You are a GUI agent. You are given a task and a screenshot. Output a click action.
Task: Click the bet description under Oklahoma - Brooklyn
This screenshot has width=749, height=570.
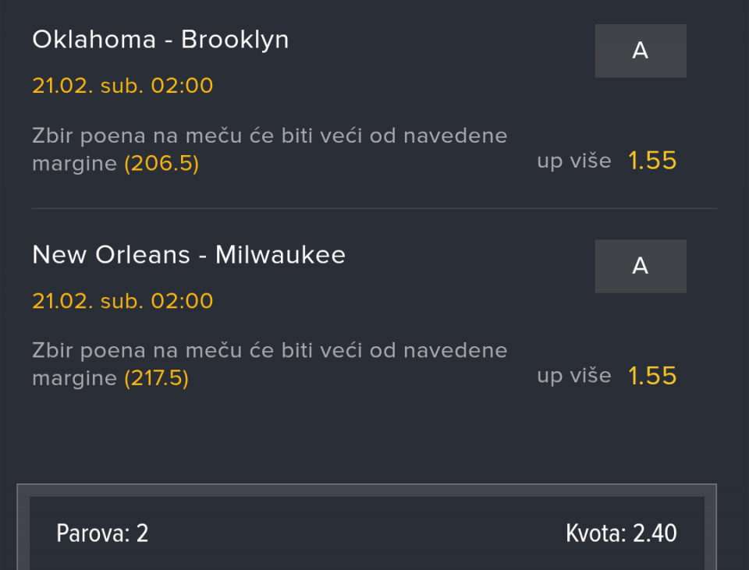(x=269, y=136)
